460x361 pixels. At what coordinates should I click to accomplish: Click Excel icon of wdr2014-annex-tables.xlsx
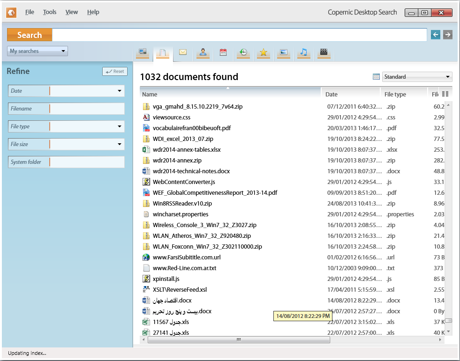point(146,149)
